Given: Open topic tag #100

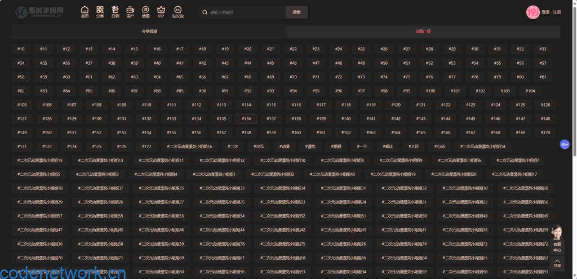Looking at the screenshot, I should click(430, 91).
